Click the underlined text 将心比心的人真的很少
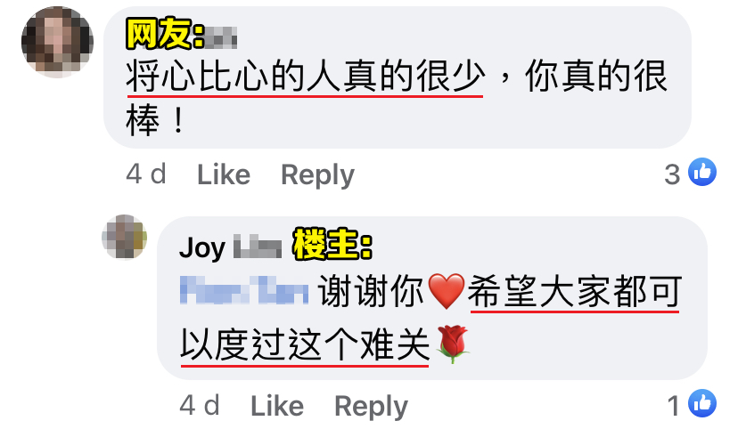Screen dimensions: 738x429 (306, 77)
